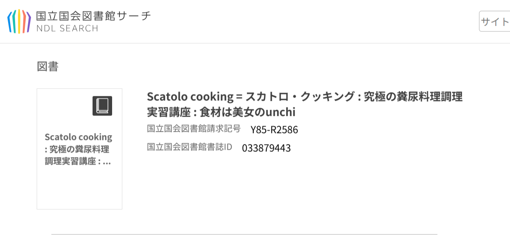This screenshot has height=235, width=510.
Task: Click the 国立国会図書館書誌ID label
Action: (189, 147)
